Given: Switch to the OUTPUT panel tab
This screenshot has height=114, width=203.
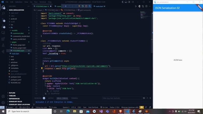Looking at the screenshot, I should coord(51,98).
